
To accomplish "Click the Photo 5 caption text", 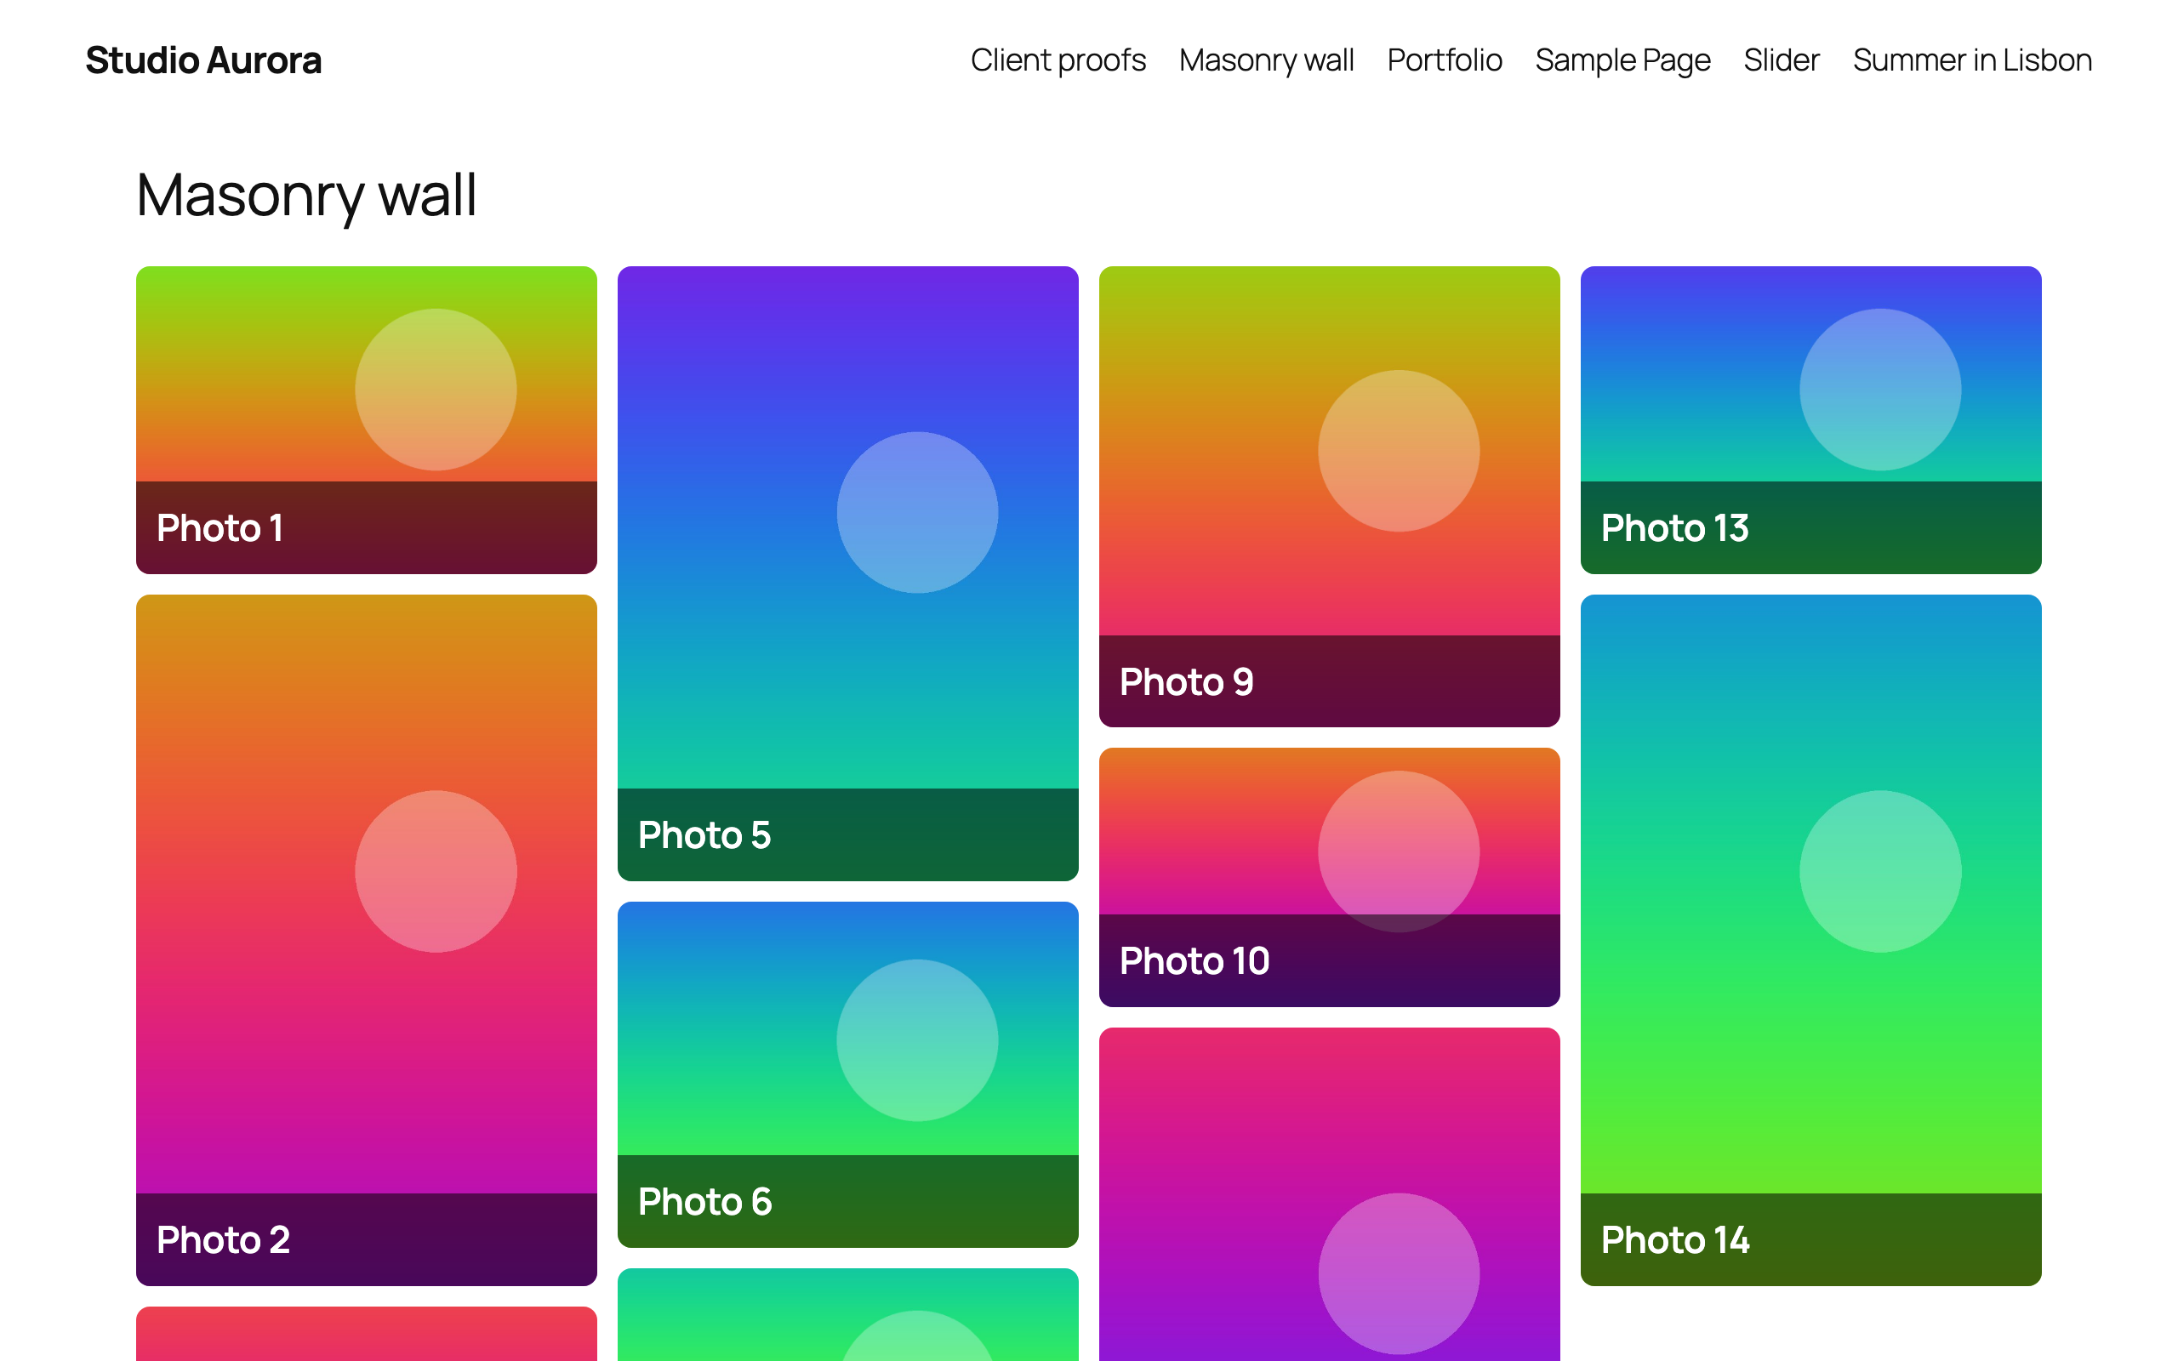I will point(704,835).
